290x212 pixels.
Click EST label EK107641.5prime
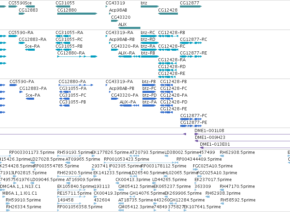202,207
